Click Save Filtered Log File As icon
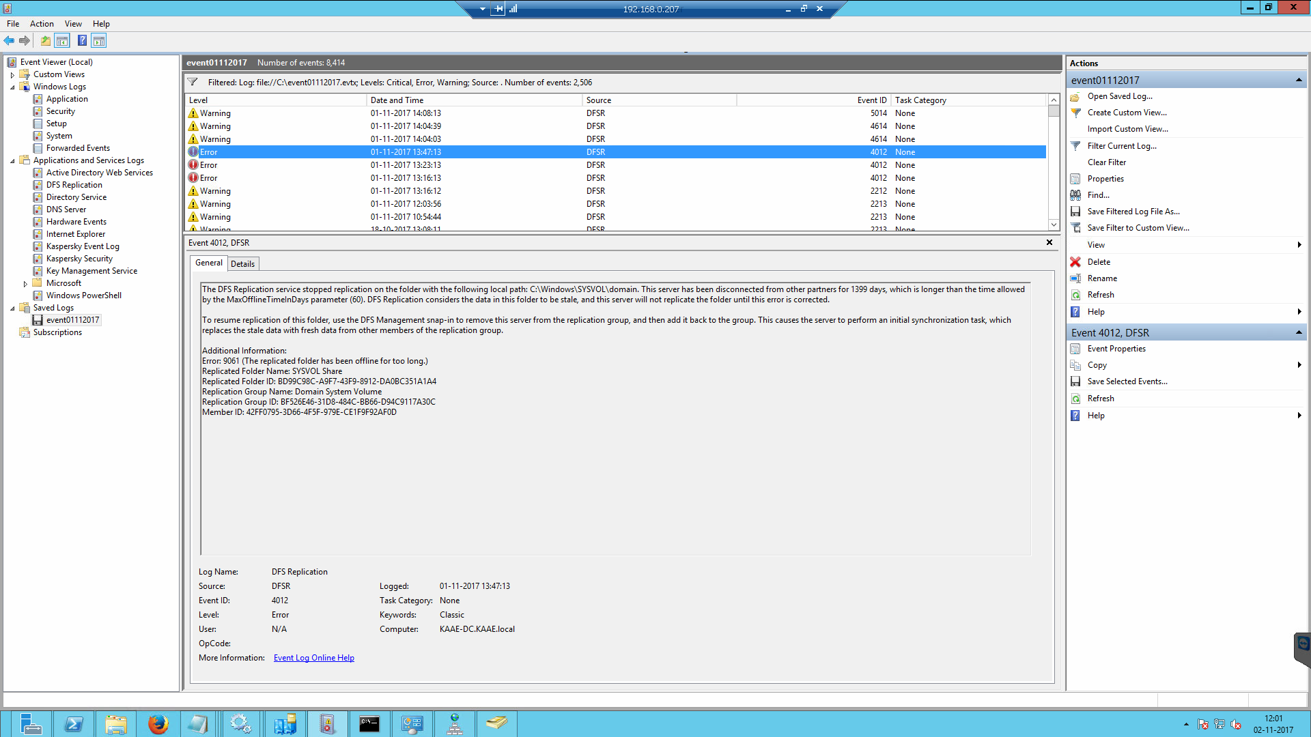Image resolution: width=1311 pixels, height=737 pixels. point(1075,212)
